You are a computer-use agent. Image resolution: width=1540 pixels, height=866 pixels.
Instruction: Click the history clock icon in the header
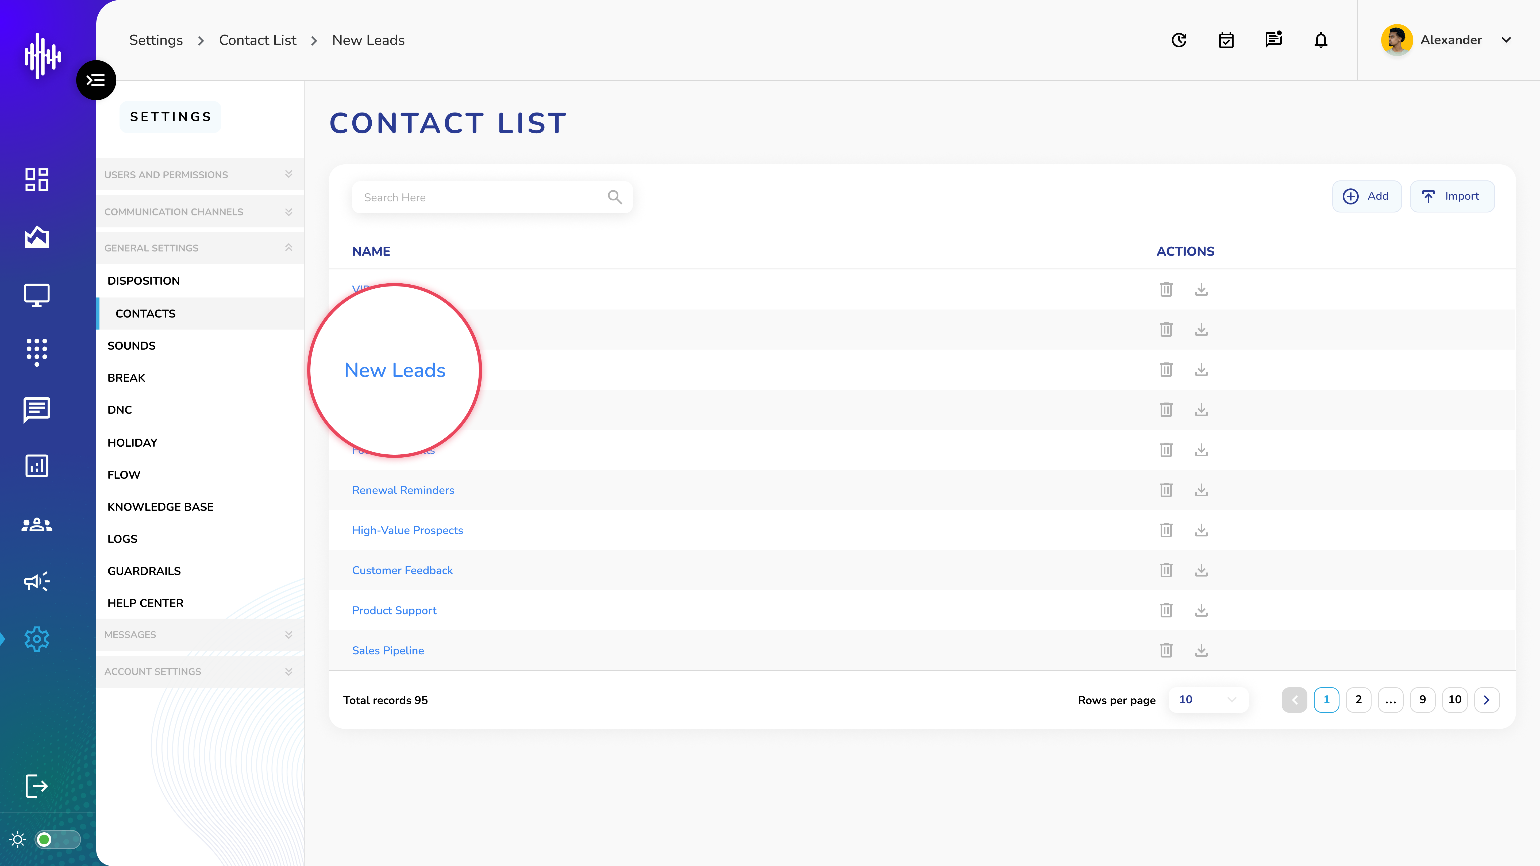[x=1179, y=40]
